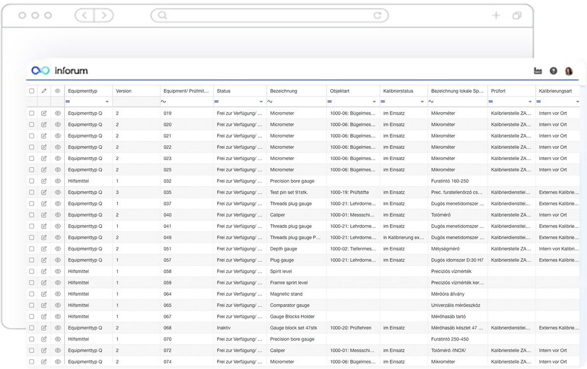Open the Kalibrierstatus filter dropdown

click(x=422, y=102)
